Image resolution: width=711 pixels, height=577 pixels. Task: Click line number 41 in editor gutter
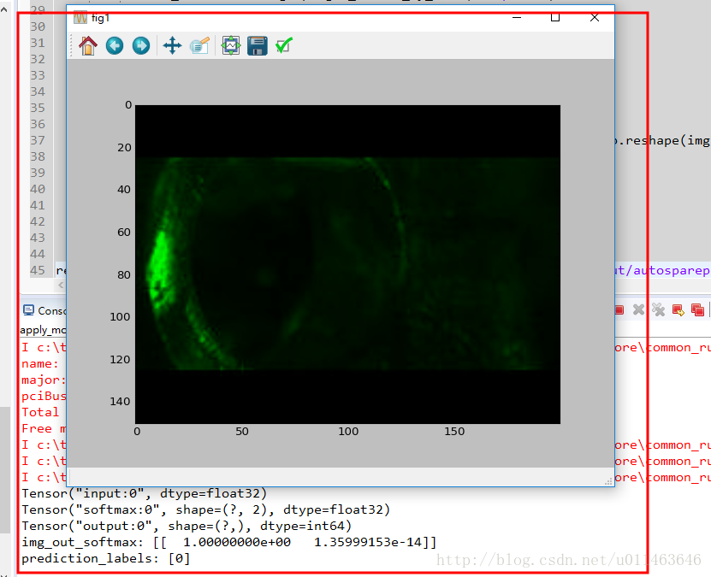tap(38, 206)
